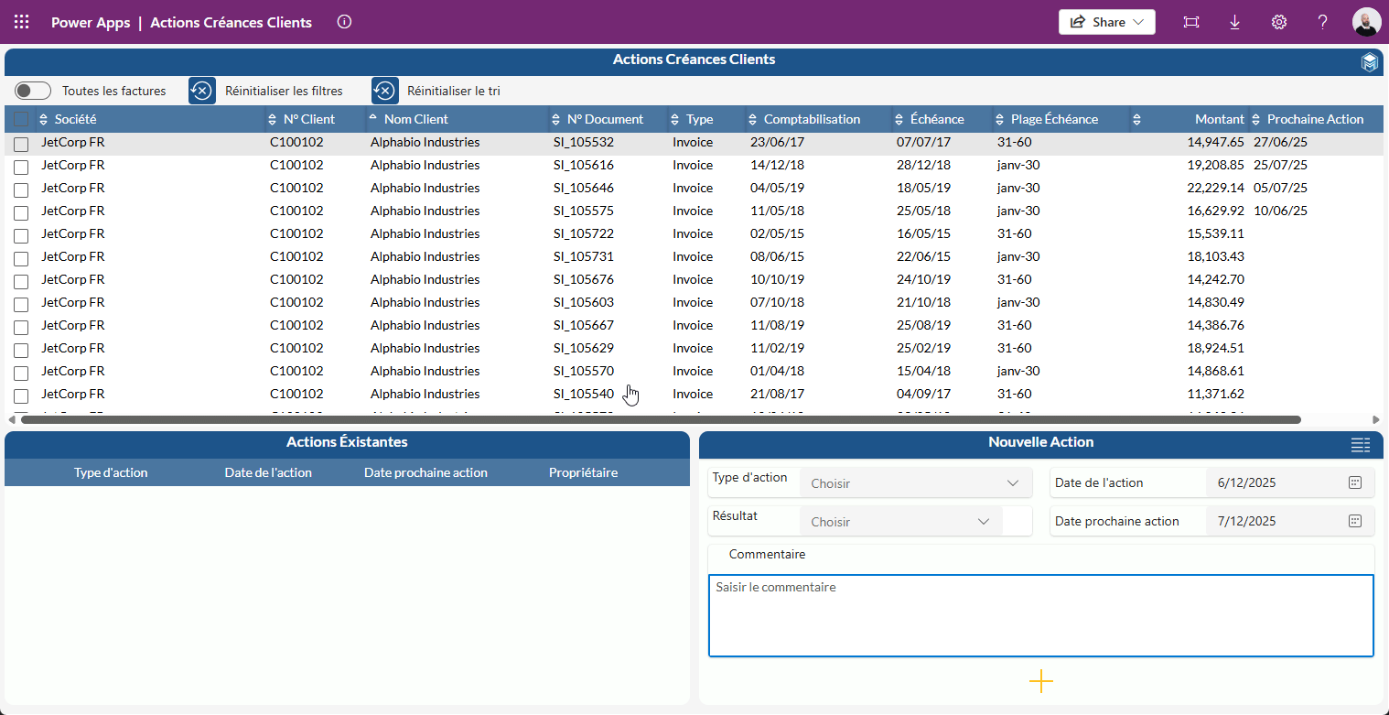Click the Réinitialiser le tri label
The height and width of the screenshot is (715, 1389).
(x=454, y=91)
